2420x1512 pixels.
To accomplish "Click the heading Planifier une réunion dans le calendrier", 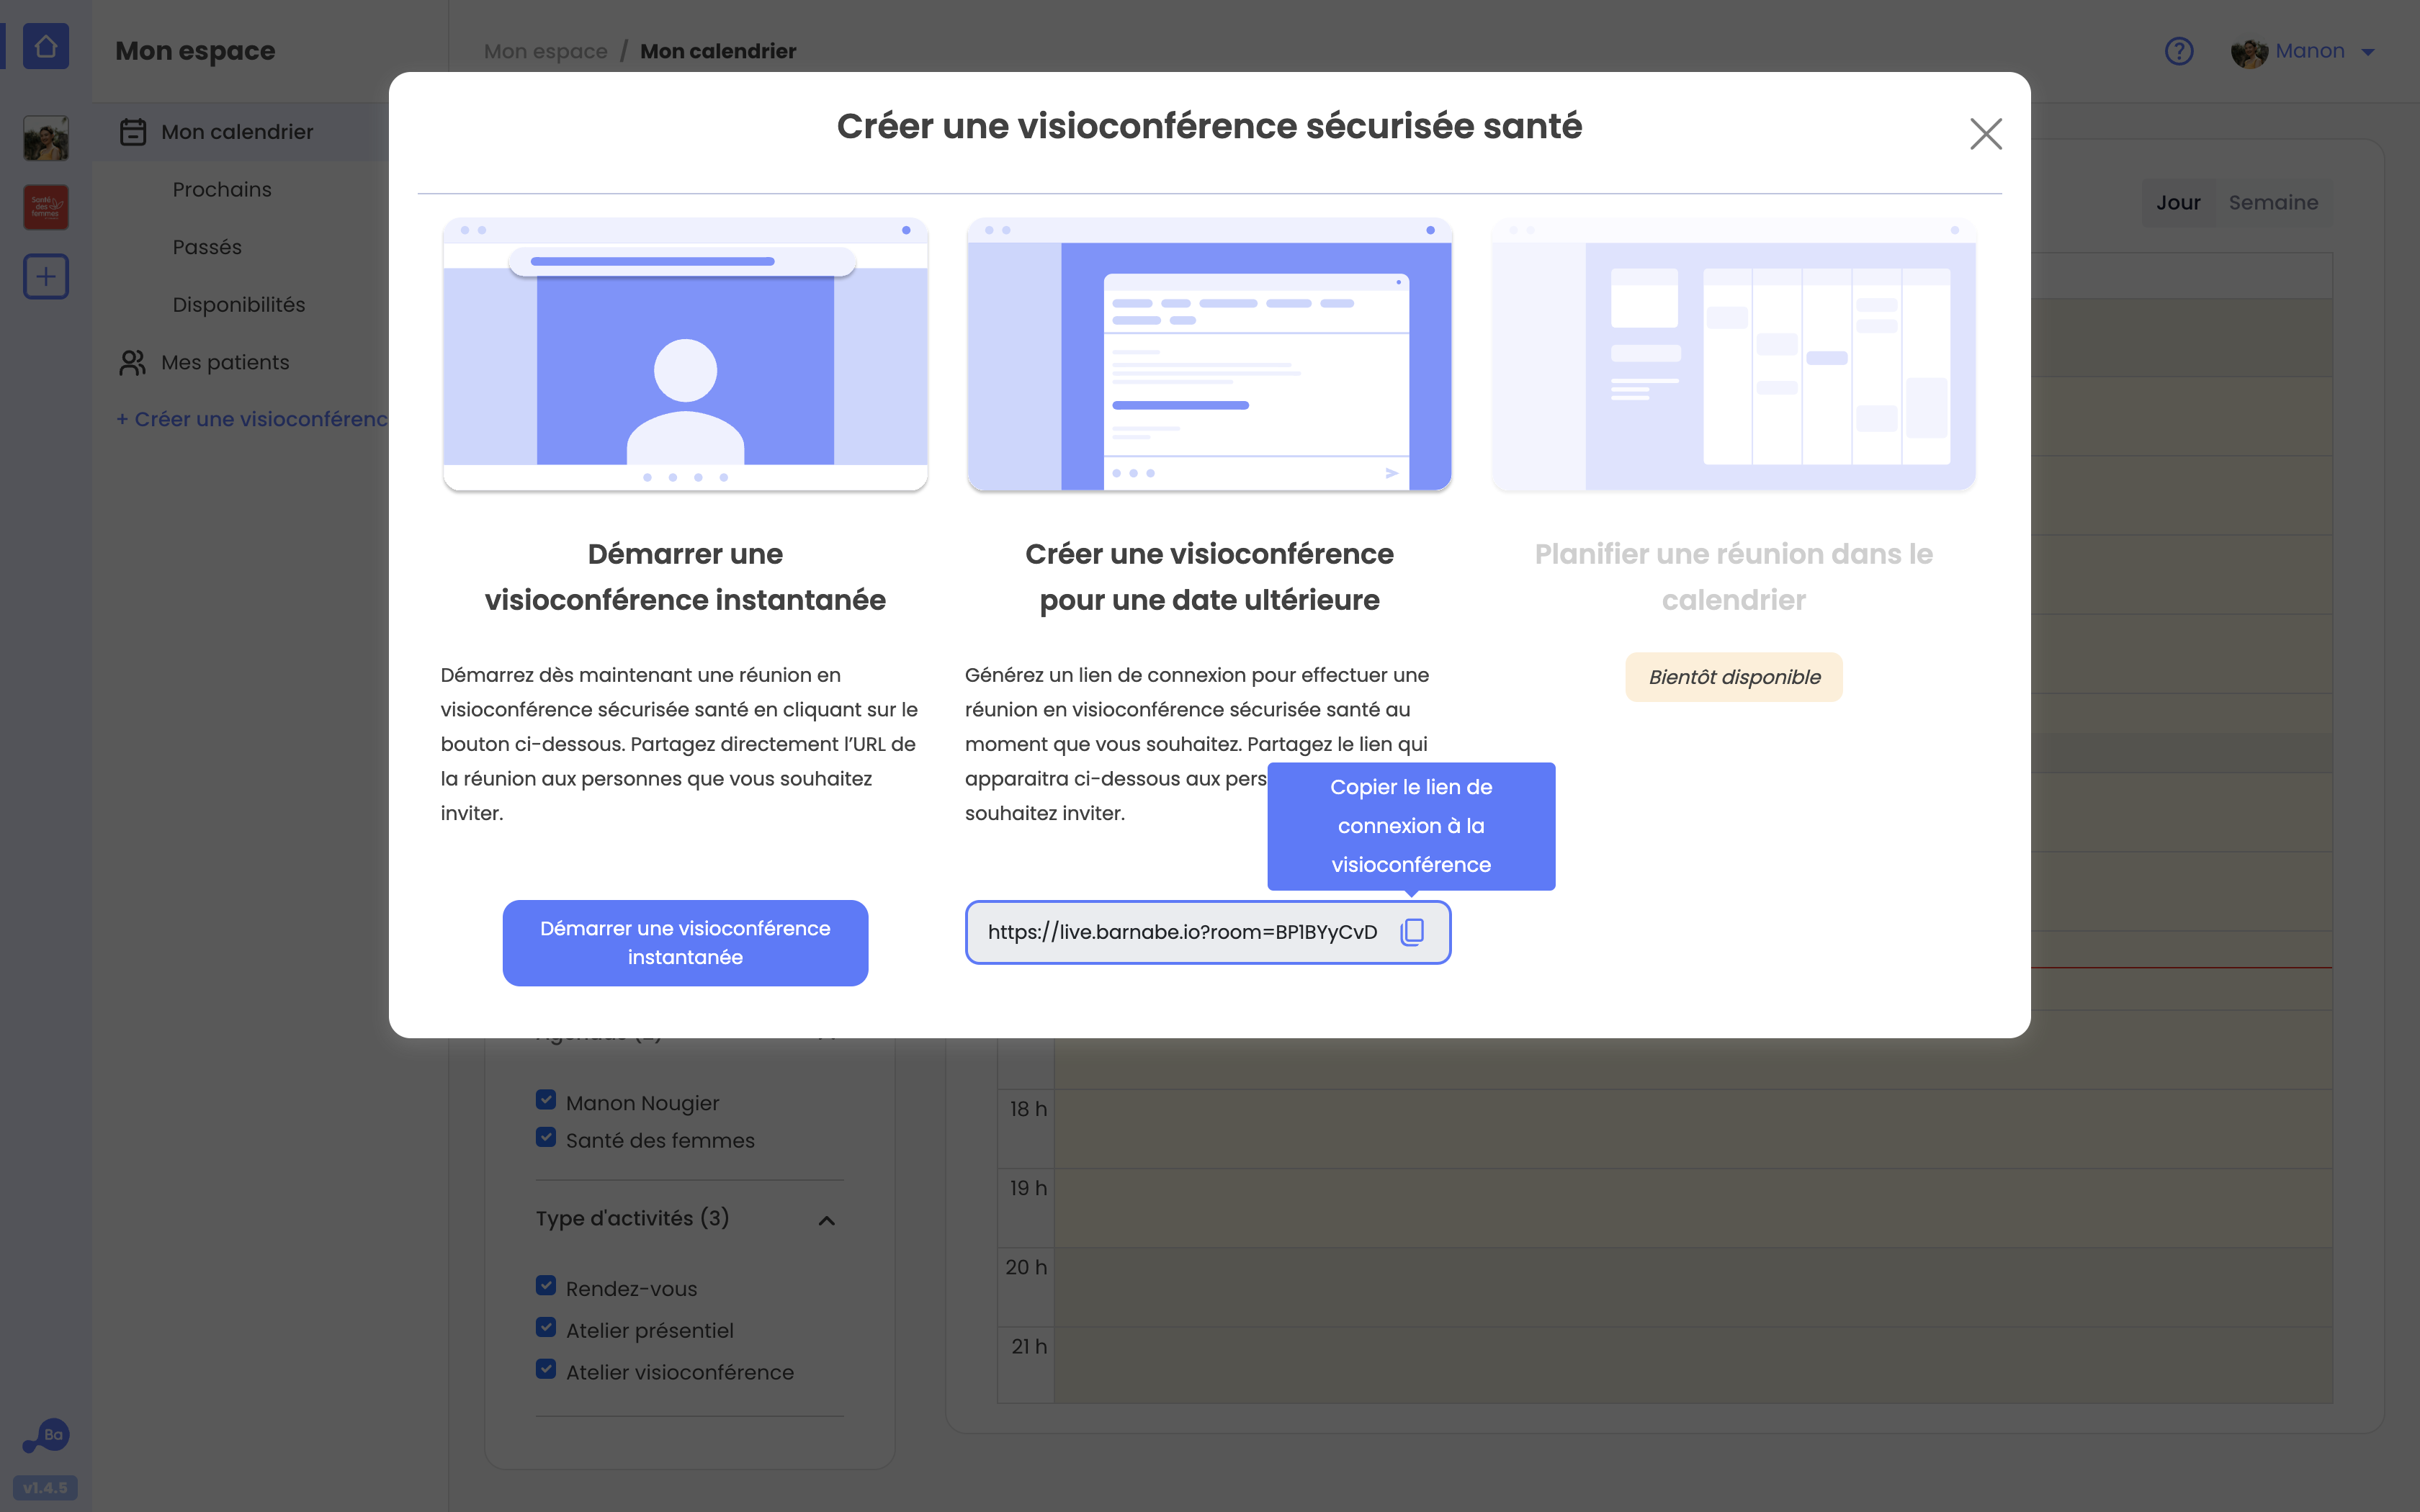I will click(x=1733, y=577).
